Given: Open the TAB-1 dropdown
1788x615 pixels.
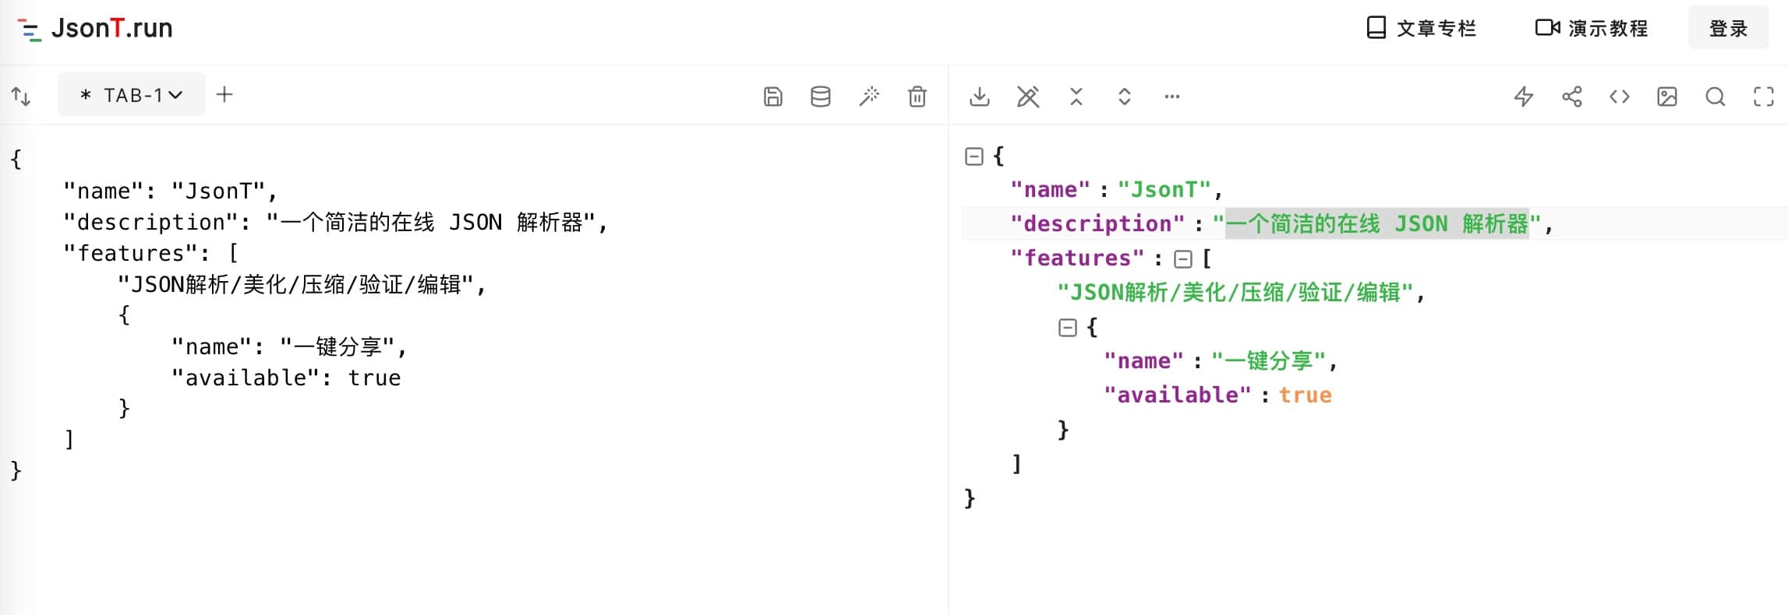Looking at the screenshot, I should click(132, 95).
